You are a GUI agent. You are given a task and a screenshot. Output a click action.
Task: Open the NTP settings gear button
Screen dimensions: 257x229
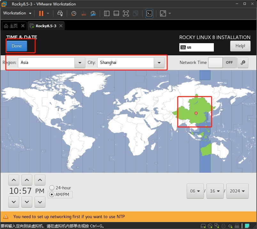coord(243,62)
